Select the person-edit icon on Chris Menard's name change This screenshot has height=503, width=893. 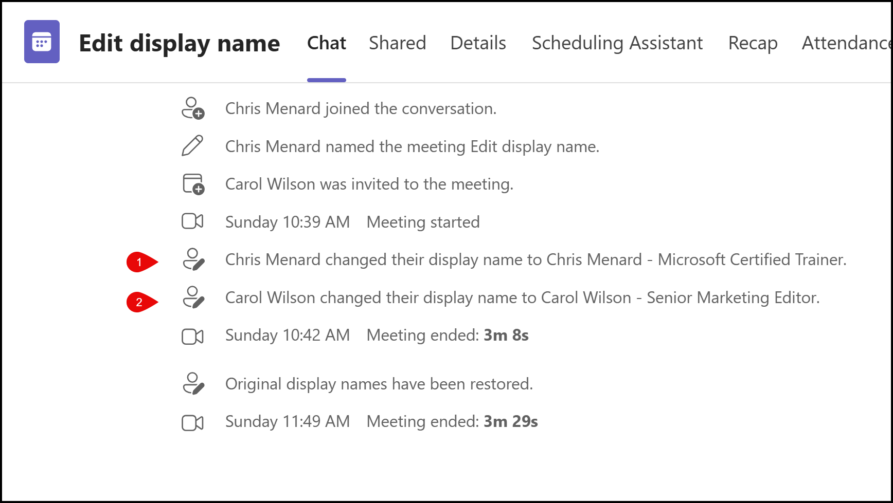click(193, 259)
